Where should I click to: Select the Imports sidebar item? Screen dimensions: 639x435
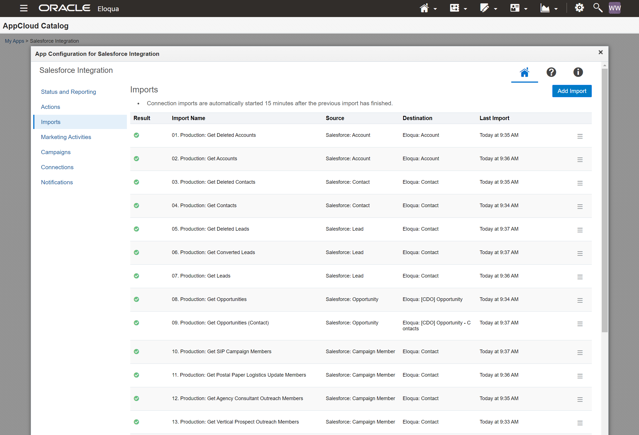tap(80, 122)
